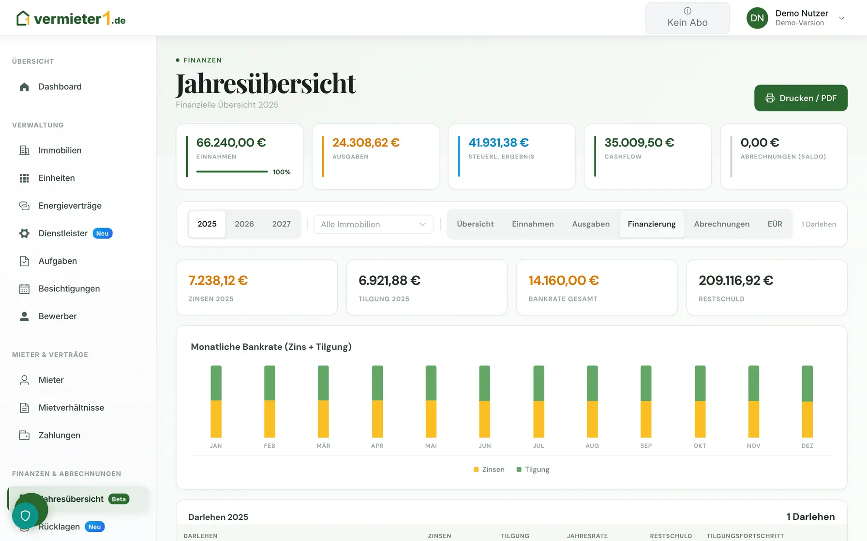Click the DEZ bar in the chart
The width and height of the screenshot is (867, 541).
tap(807, 401)
